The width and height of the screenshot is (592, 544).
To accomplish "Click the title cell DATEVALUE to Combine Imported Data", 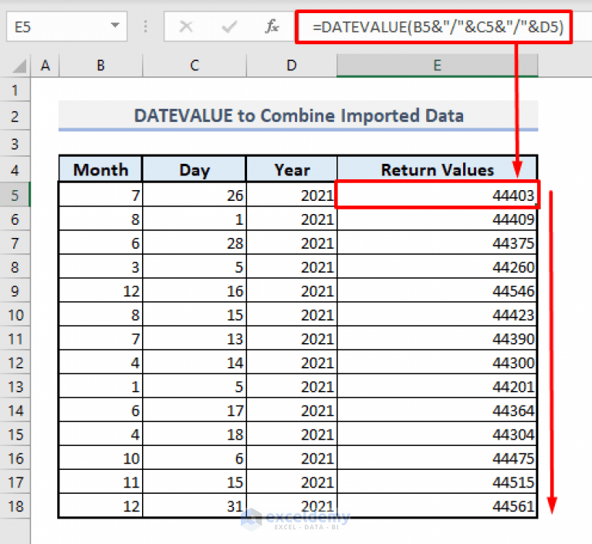I will point(298,116).
